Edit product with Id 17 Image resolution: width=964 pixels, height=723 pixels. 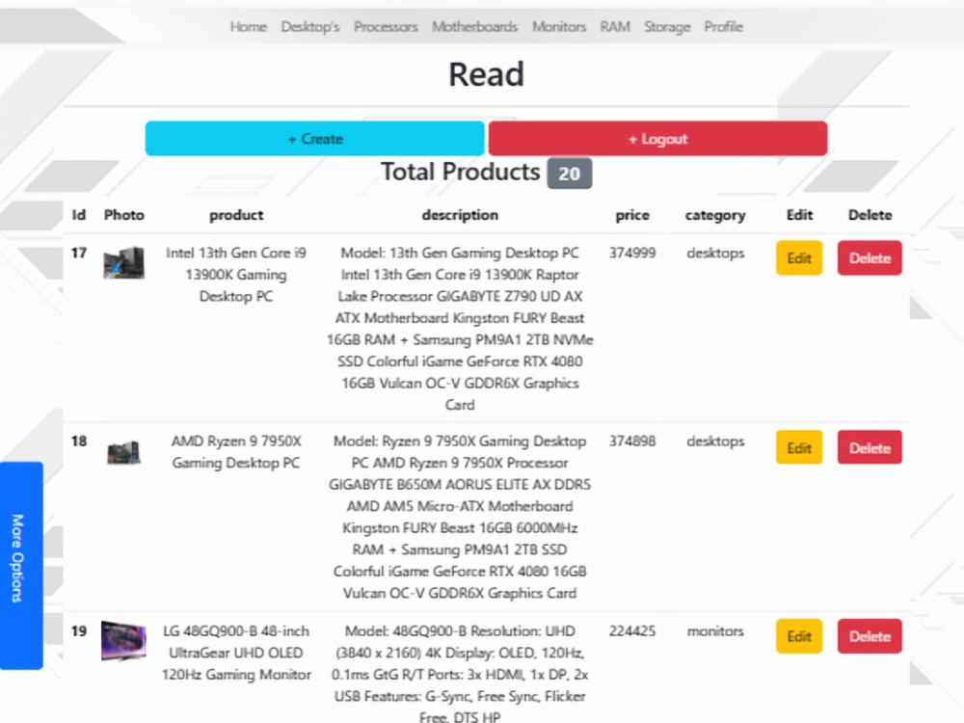(798, 257)
